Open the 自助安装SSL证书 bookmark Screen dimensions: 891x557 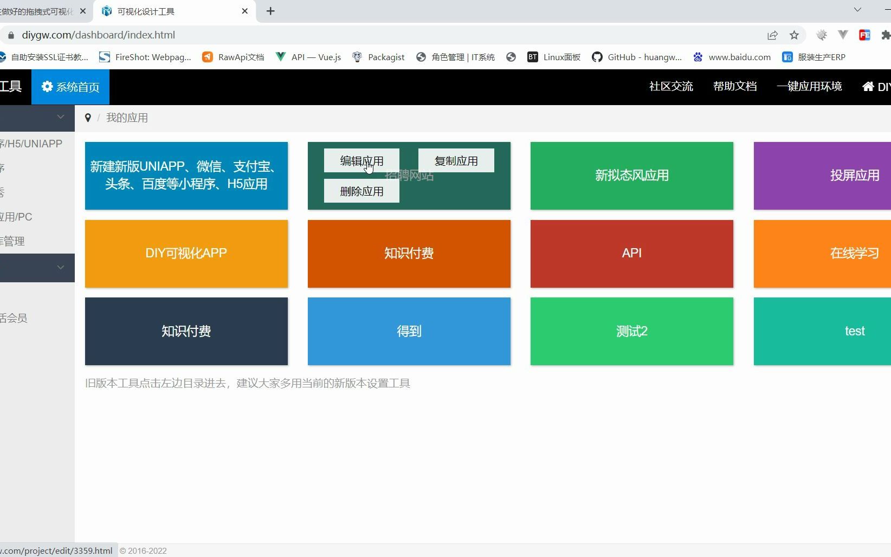(44, 57)
